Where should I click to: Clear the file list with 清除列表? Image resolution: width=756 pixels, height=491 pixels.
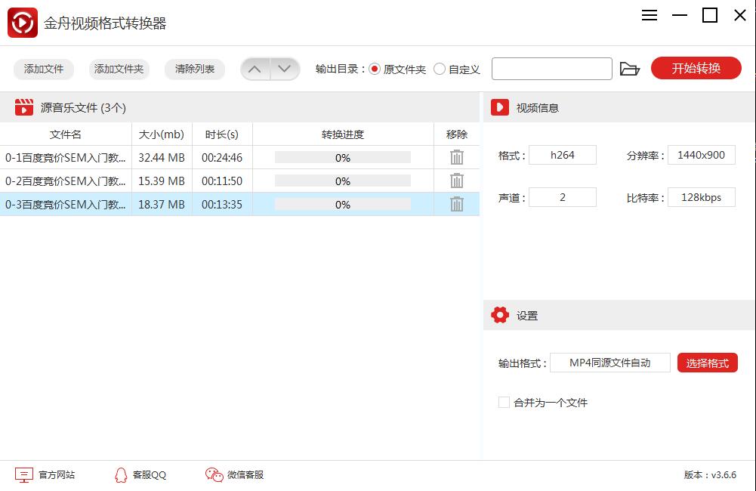pyautogui.click(x=195, y=69)
